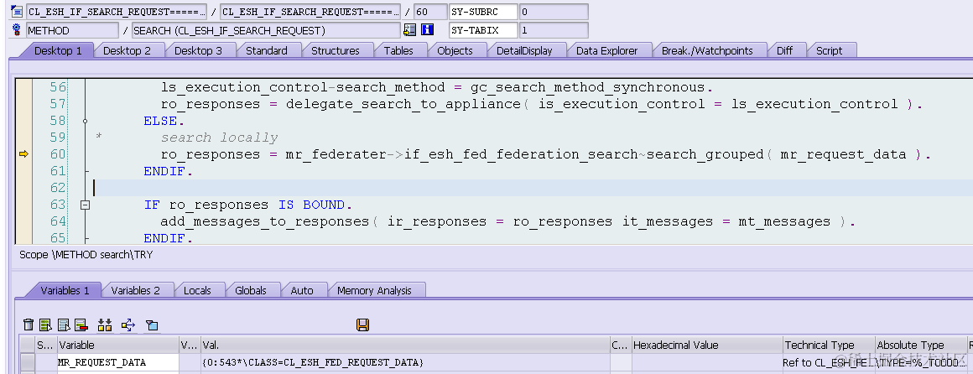
Task: Click the source program icon beside the first CL_ESH_IF_SEARCH_REQUEST field
Action: click(17, 12)
